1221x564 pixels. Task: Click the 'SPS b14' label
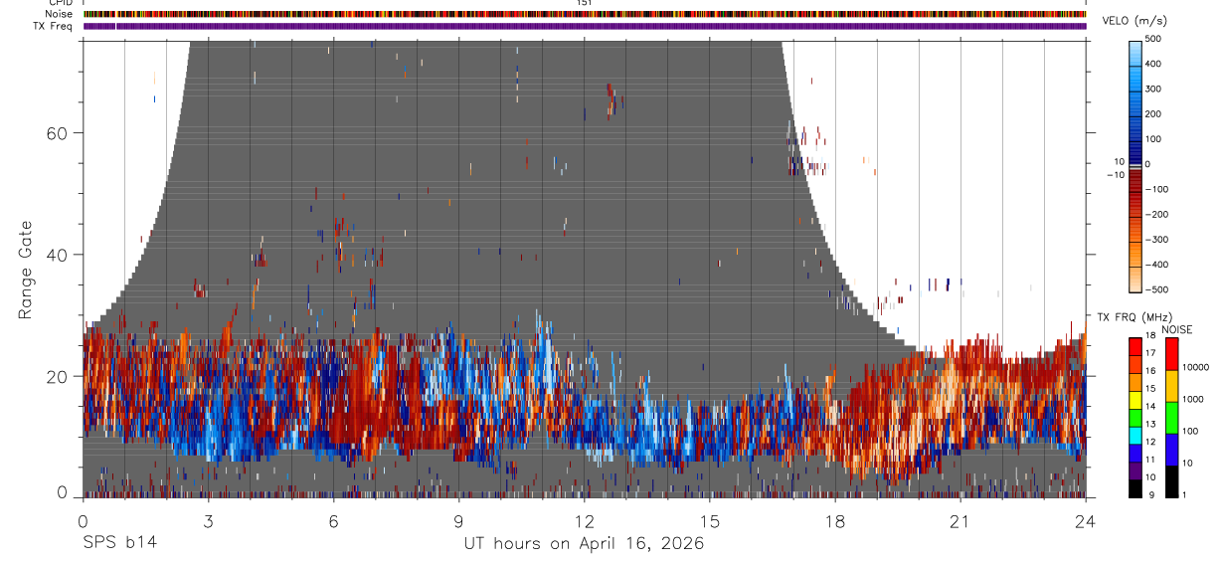click(118, 544)
